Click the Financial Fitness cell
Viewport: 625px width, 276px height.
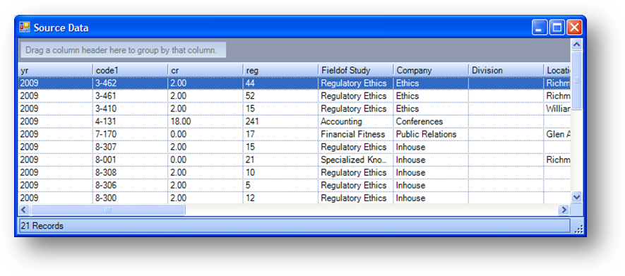[x=355, y=134]
